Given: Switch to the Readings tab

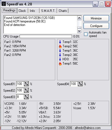Looking at the screenshot, I should (x=9, y=10).
